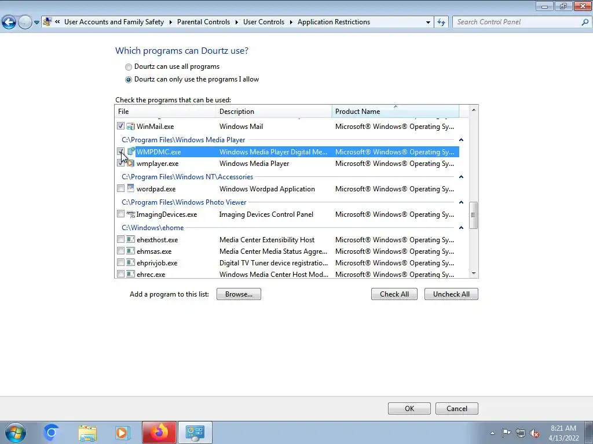Check the ImagingDevices.exe checkbox
593x444 pixels.
click(x=120, y=214)
